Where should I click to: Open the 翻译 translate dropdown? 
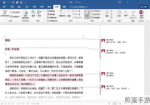coord(33,14)
